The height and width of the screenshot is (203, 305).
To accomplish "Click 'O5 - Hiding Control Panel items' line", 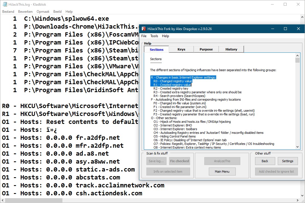I will point(174,136).
